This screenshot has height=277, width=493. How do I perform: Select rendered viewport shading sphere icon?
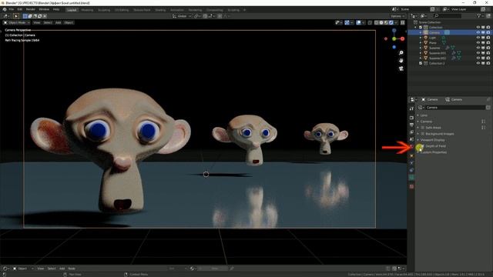tap(391, 22)
